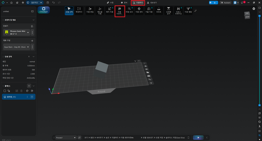Switch to the 지원하다 support tab
The width and height of the screenshot is (262, 141).
tap(138, 3)
